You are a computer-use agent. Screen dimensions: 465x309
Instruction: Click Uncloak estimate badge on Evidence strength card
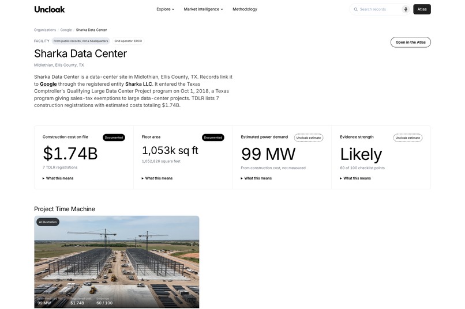[408, 138]
